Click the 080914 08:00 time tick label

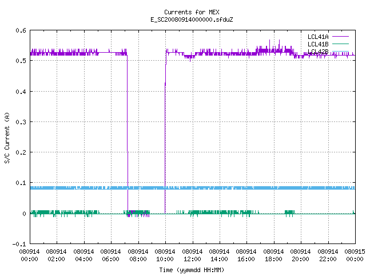click(138, 255)
